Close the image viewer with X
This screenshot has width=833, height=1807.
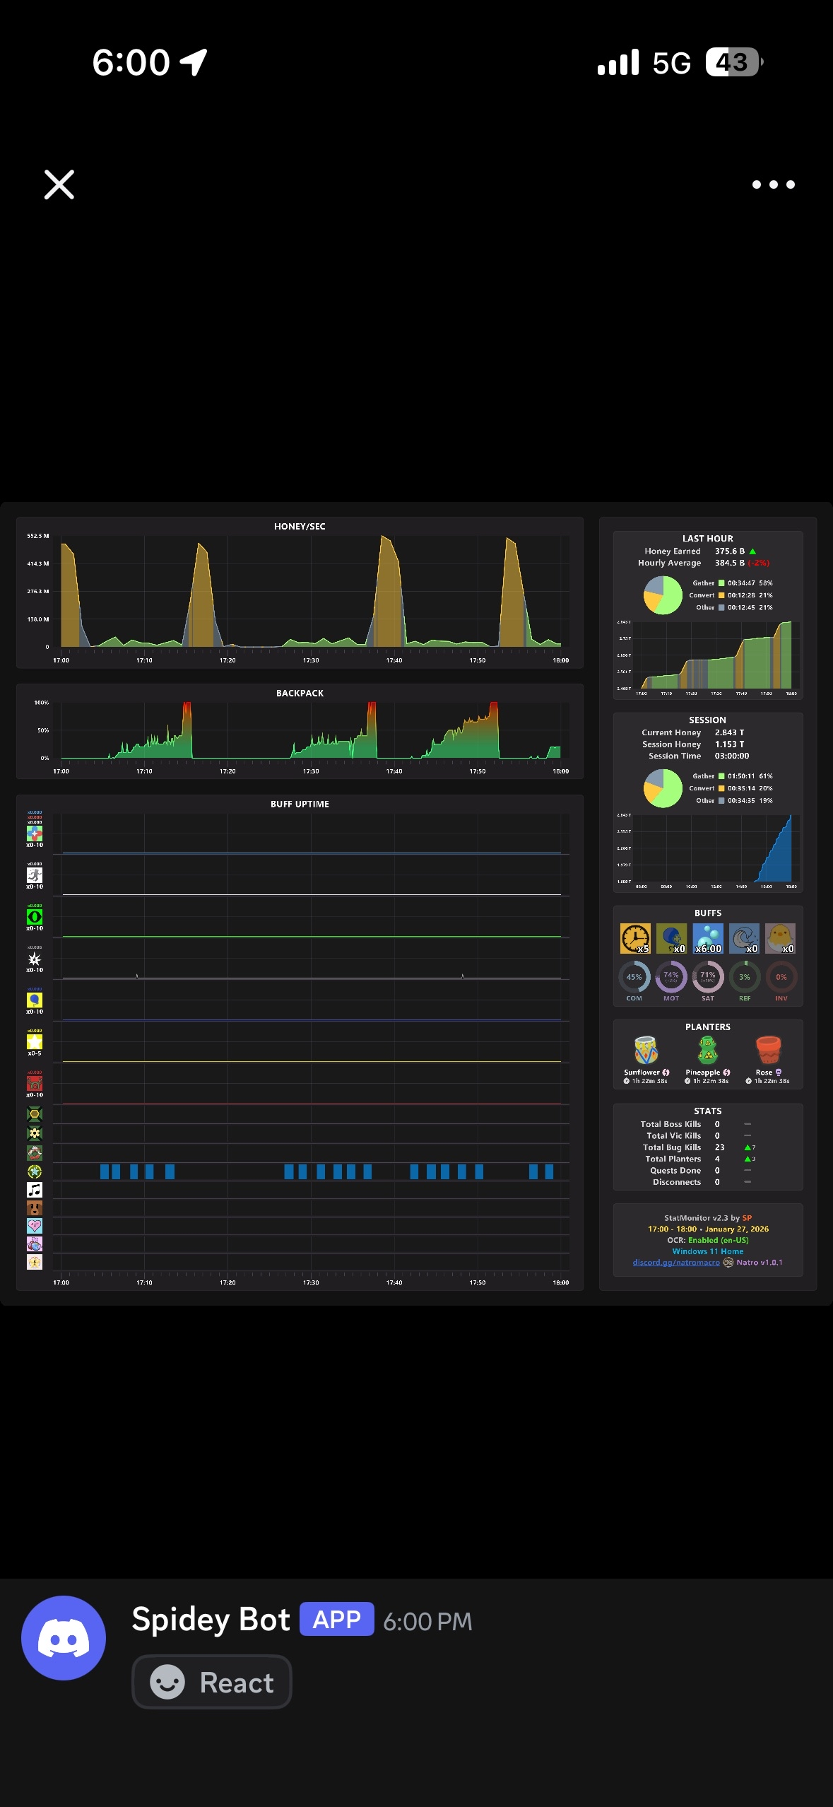tap(59, 185)
